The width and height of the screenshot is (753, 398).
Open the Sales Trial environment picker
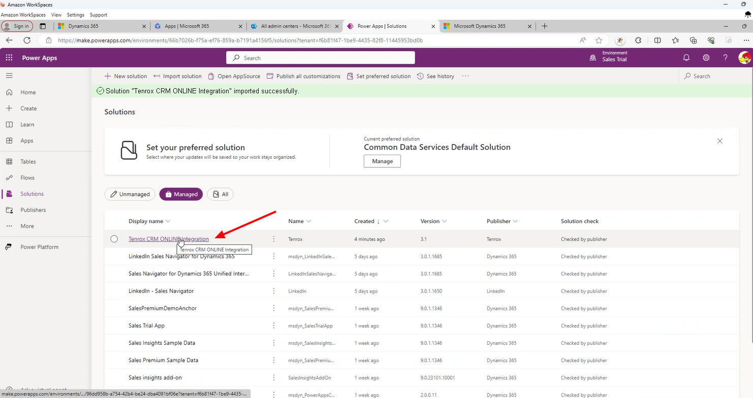click(x=608, y=58)
